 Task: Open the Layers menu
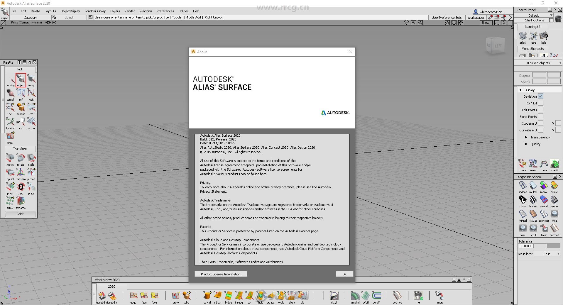tap(115, 11)
